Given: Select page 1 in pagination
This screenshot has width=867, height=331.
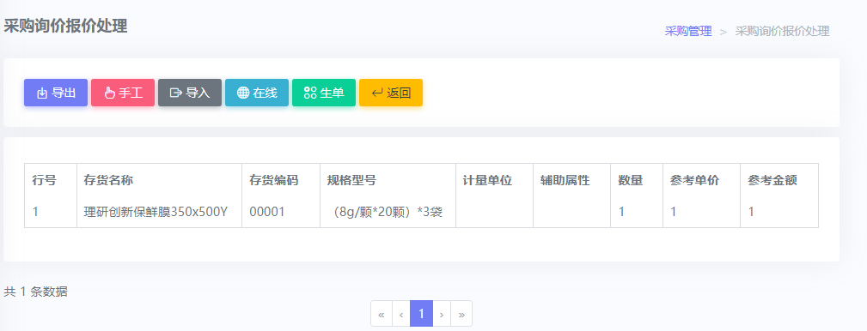Looking at the screenshot, I should tap(421, 314).
